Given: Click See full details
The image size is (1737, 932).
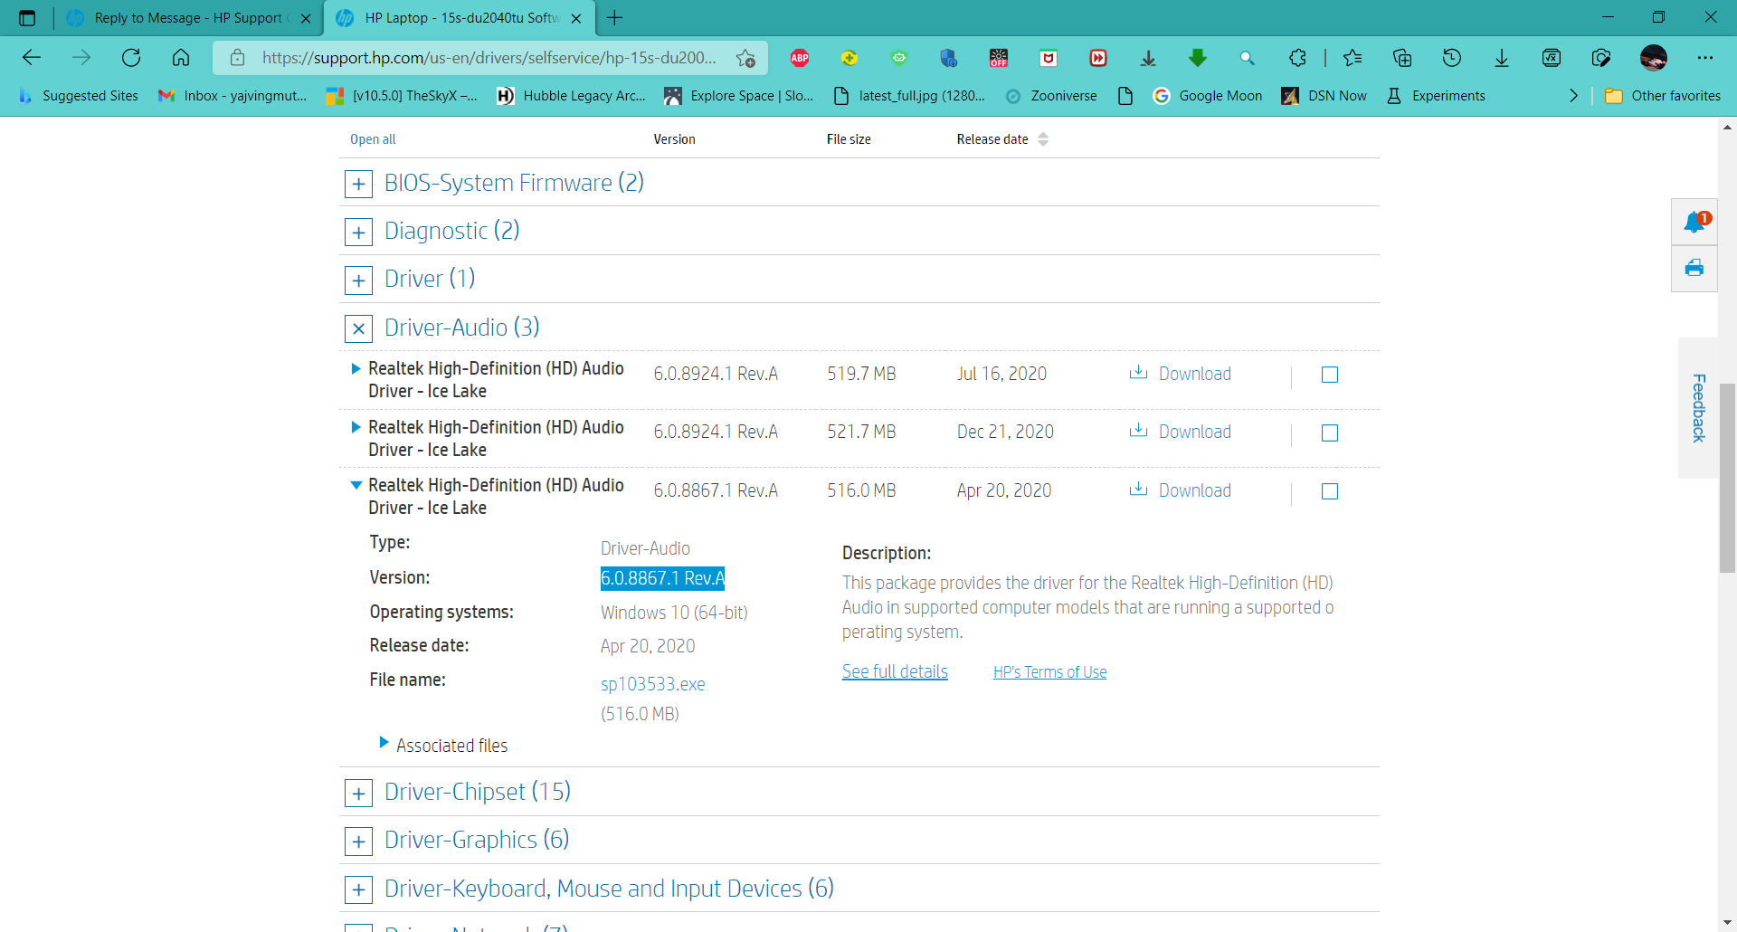Looking at the screenshot, I should click(x=894, y=670).
